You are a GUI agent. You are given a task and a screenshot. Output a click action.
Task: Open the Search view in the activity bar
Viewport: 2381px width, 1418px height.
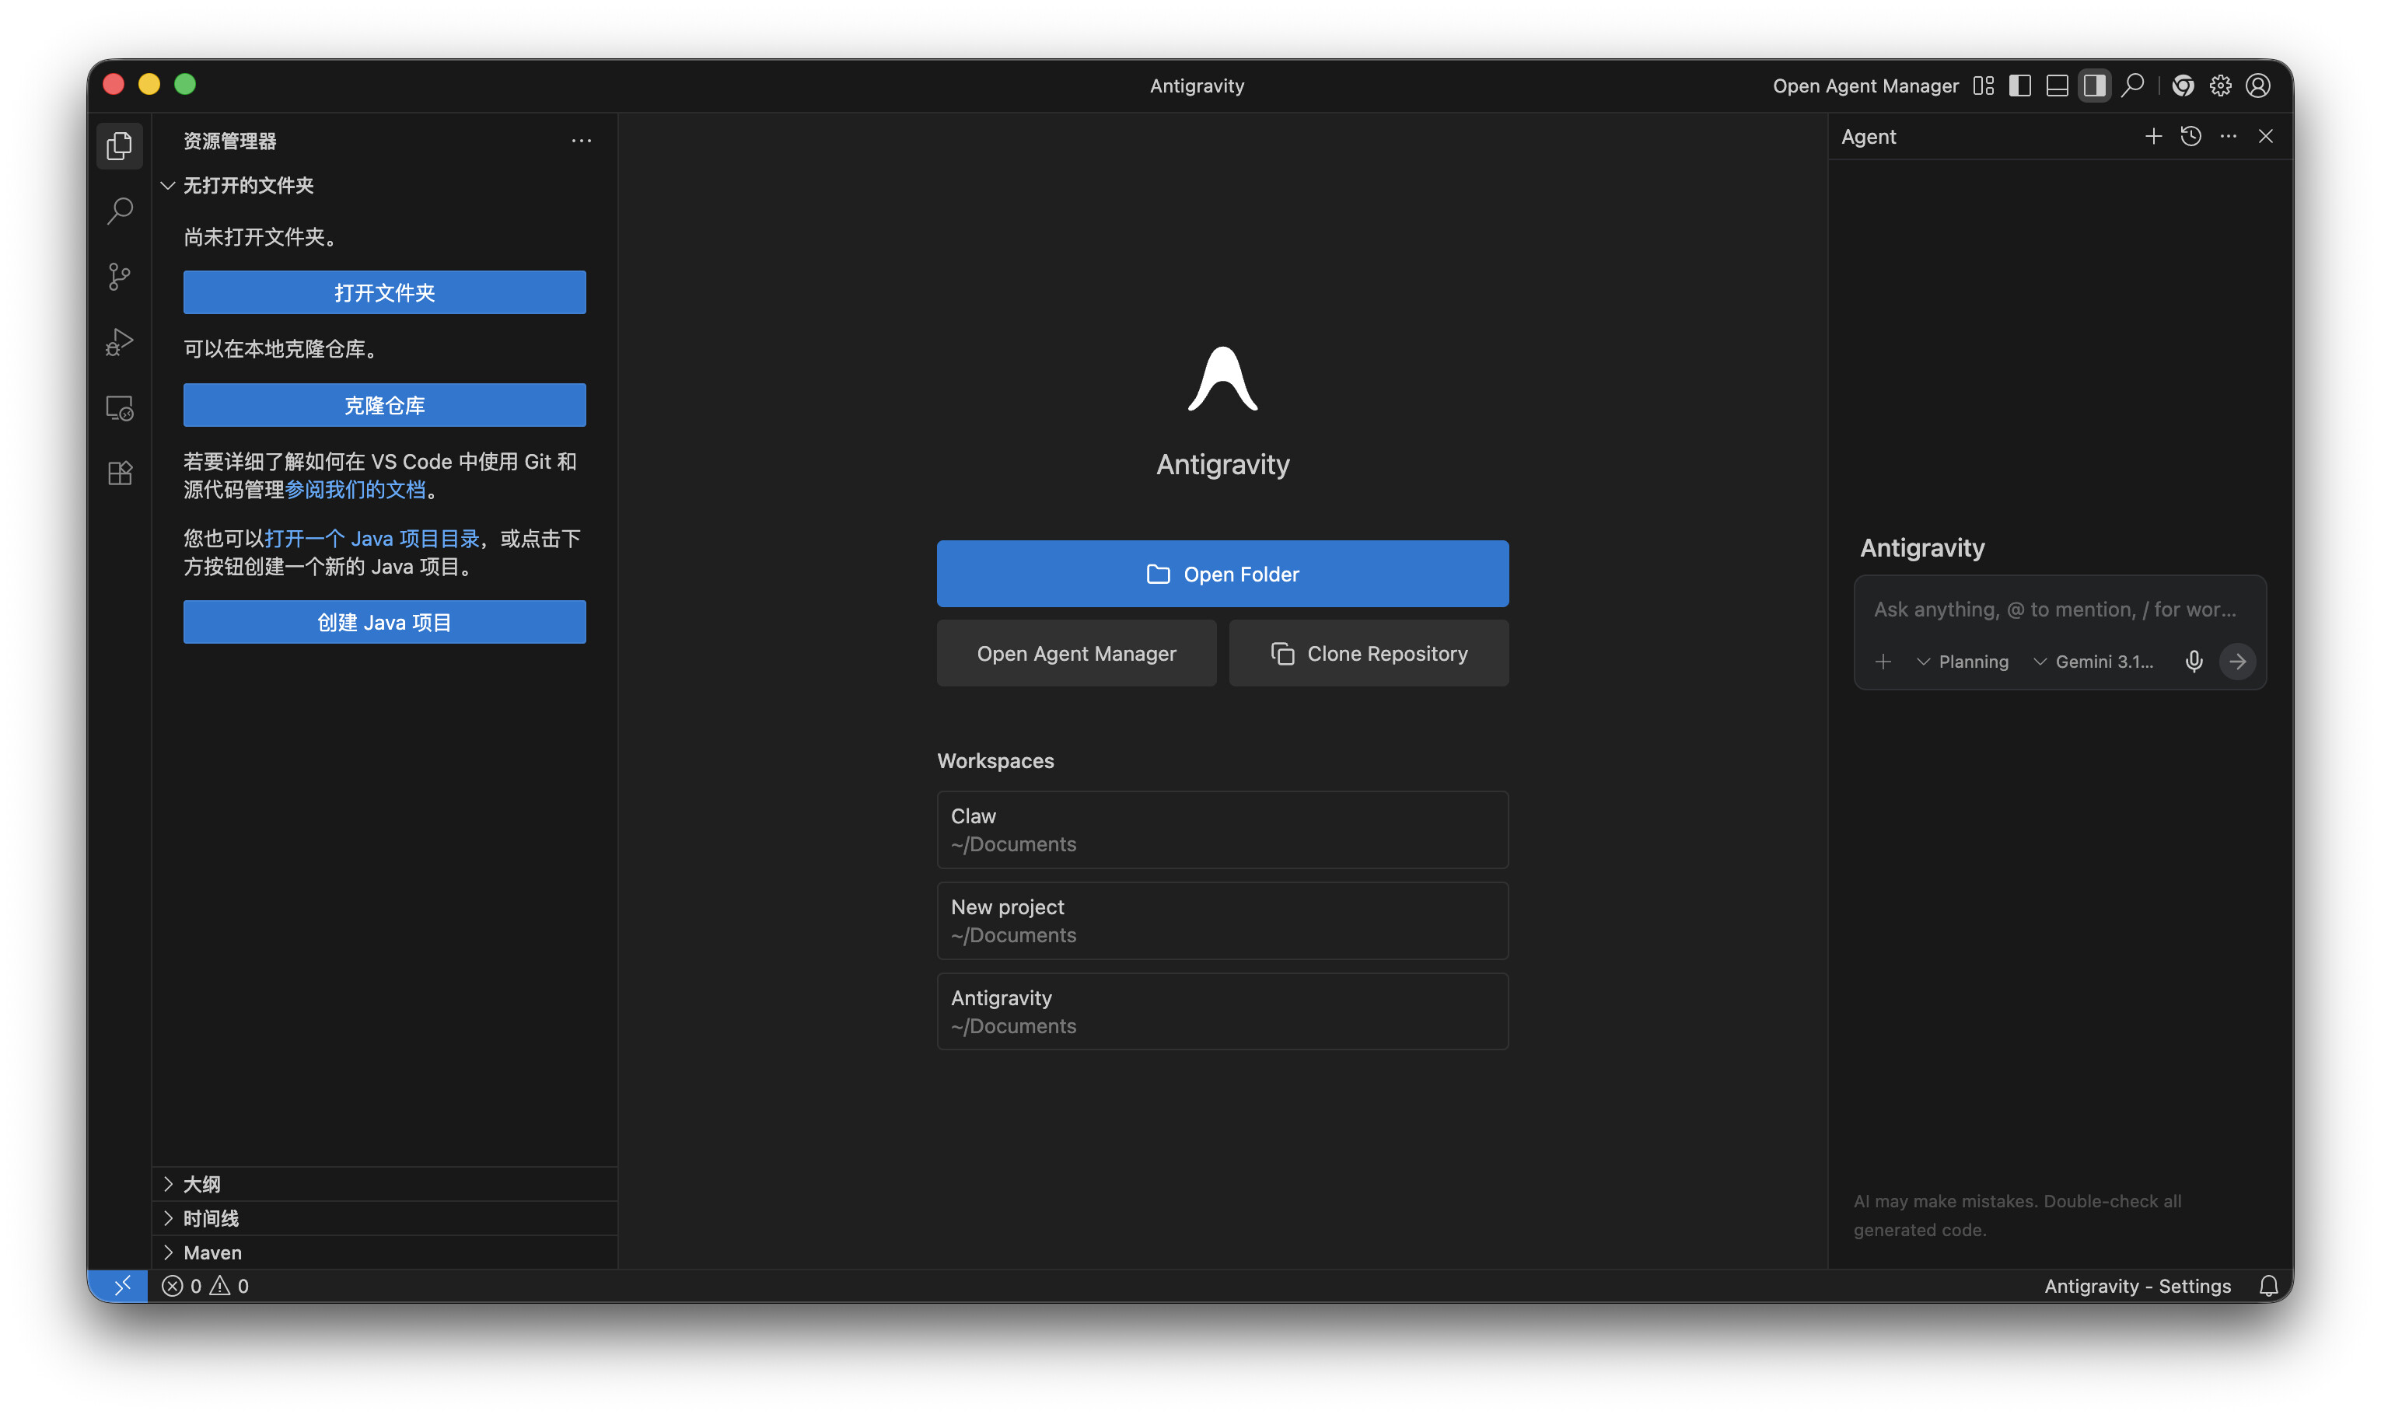[120, 211]
